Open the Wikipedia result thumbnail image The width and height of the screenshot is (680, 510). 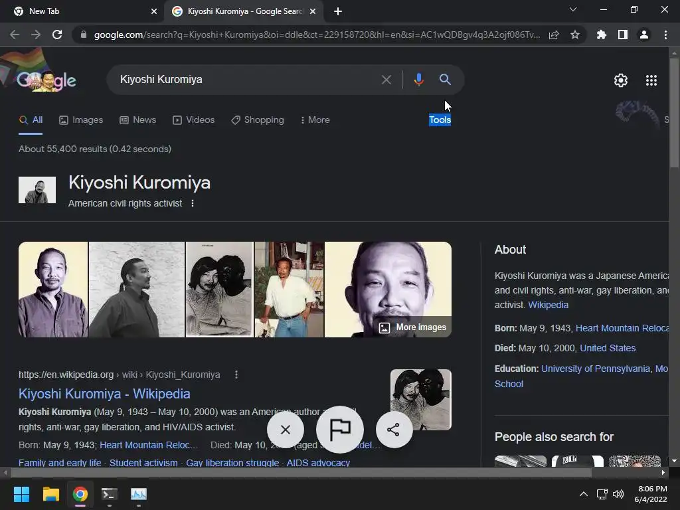[x=420, y=399]
